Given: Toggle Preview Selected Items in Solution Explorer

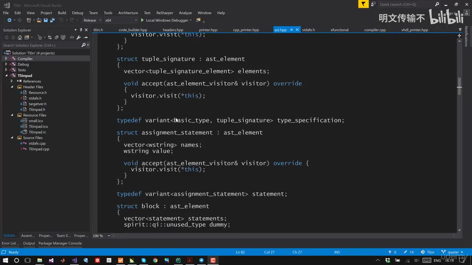Looking at the screenshot, I should pyautogui.click(x=86, y=38).
